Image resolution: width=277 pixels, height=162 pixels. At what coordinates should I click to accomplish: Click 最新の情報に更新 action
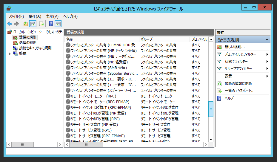[x=238, y=84]
